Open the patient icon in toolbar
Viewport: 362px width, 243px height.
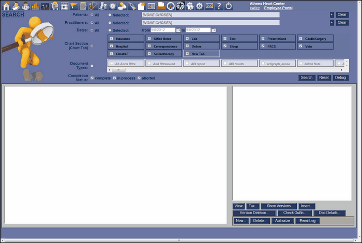[x=16, y=6]
